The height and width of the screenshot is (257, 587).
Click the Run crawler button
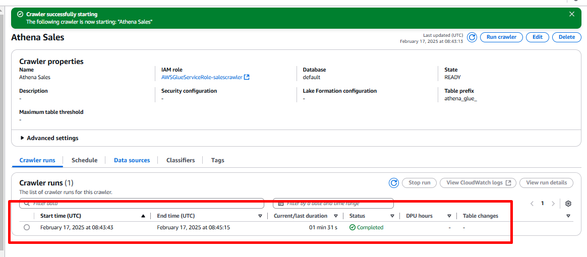point(501,37)
